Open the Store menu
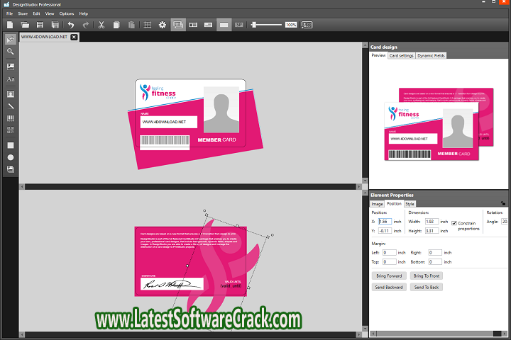The height and width of the screenshot is (340, 511). pyautogui.click(x=23, y=13)
